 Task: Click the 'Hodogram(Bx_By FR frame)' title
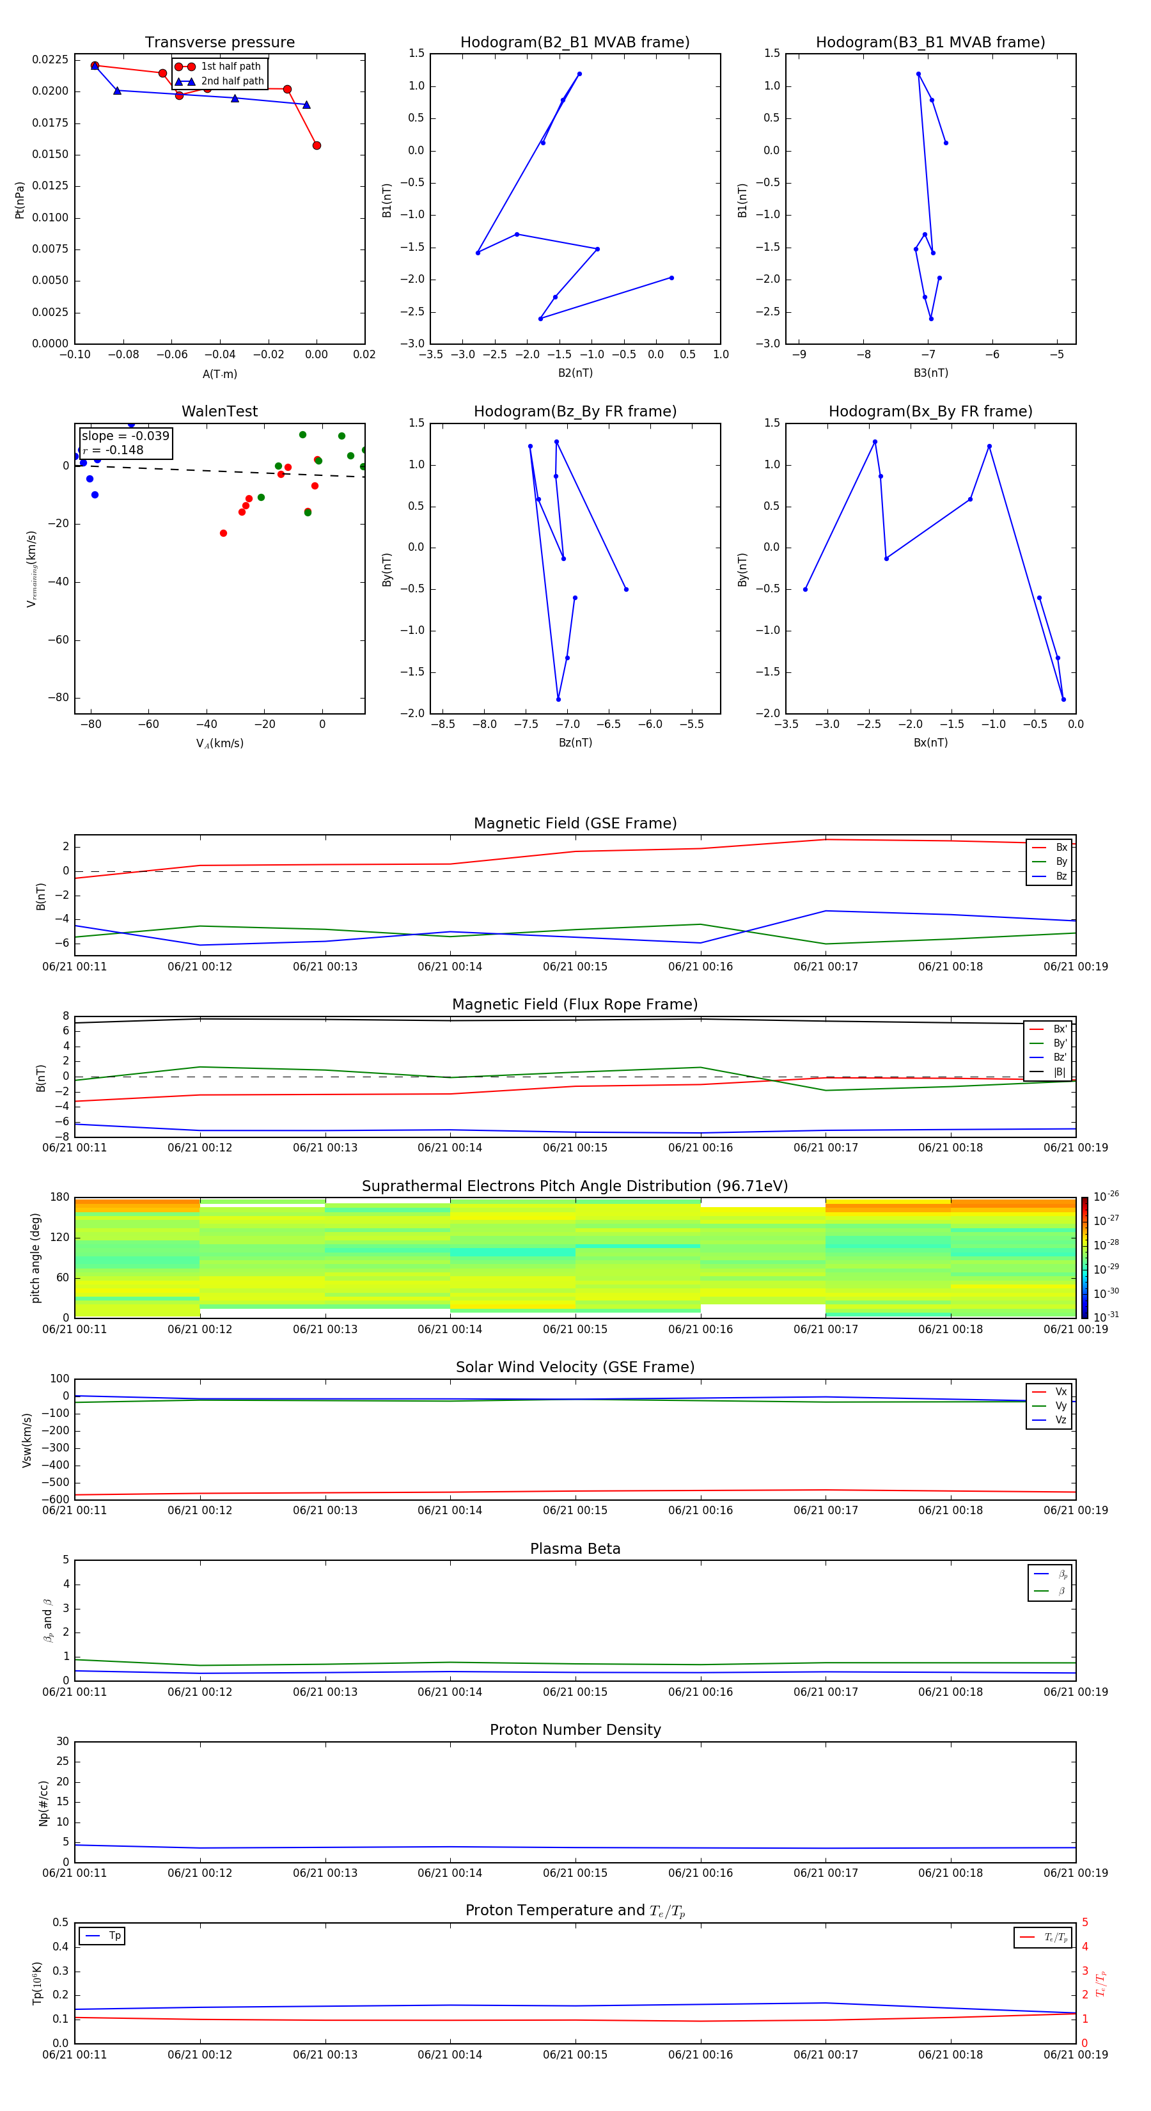[x=930, y=411]
